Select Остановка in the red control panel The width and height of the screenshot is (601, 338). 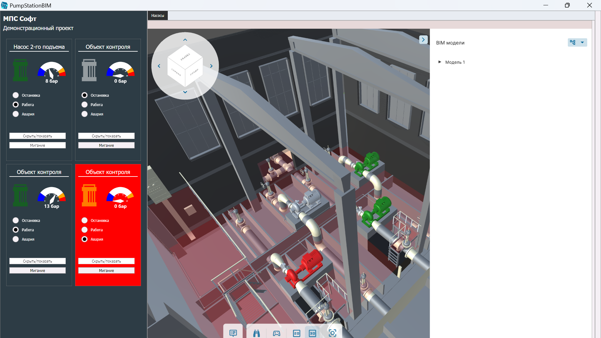pyautogui.click(x=85, y=220)
